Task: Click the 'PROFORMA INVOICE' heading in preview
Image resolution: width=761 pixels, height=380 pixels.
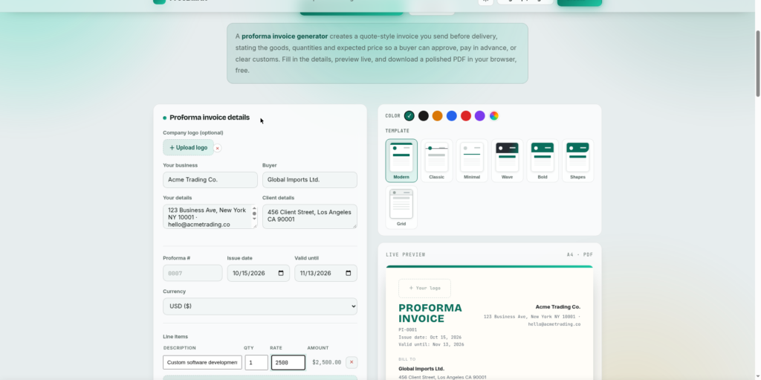Action: pyautogui.click(x=430, y=313)
